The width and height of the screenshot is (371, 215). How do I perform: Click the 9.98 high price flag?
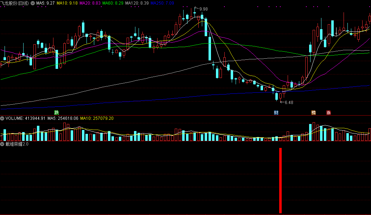[x=203, y=9]
